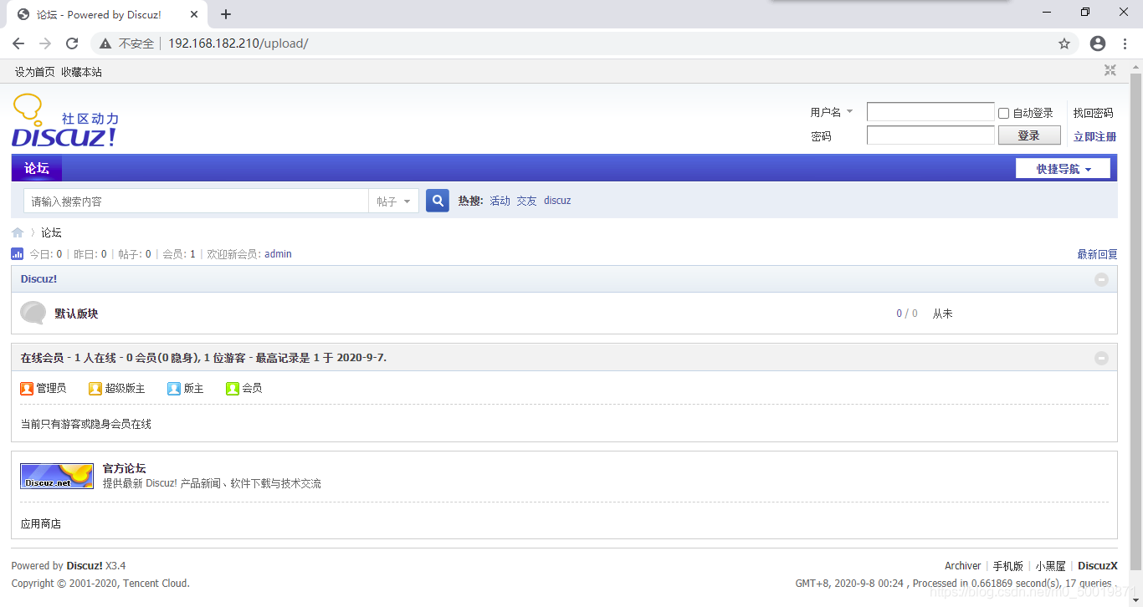
Task: Open the 用户名 login type dropdown
Action: click(x=833, y=112)
